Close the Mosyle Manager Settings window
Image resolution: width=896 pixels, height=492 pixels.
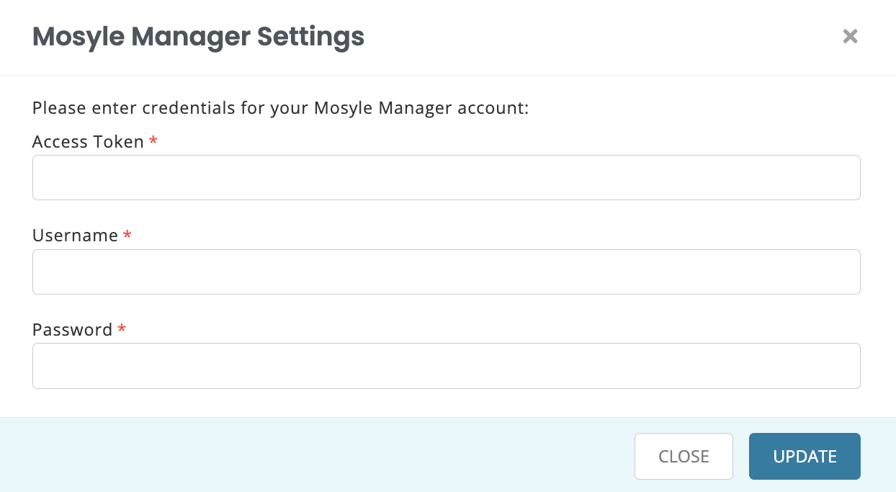click(x=850, y=36)
